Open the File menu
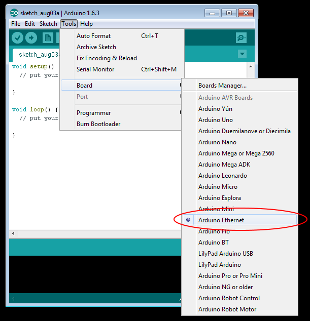 (16, 24)
